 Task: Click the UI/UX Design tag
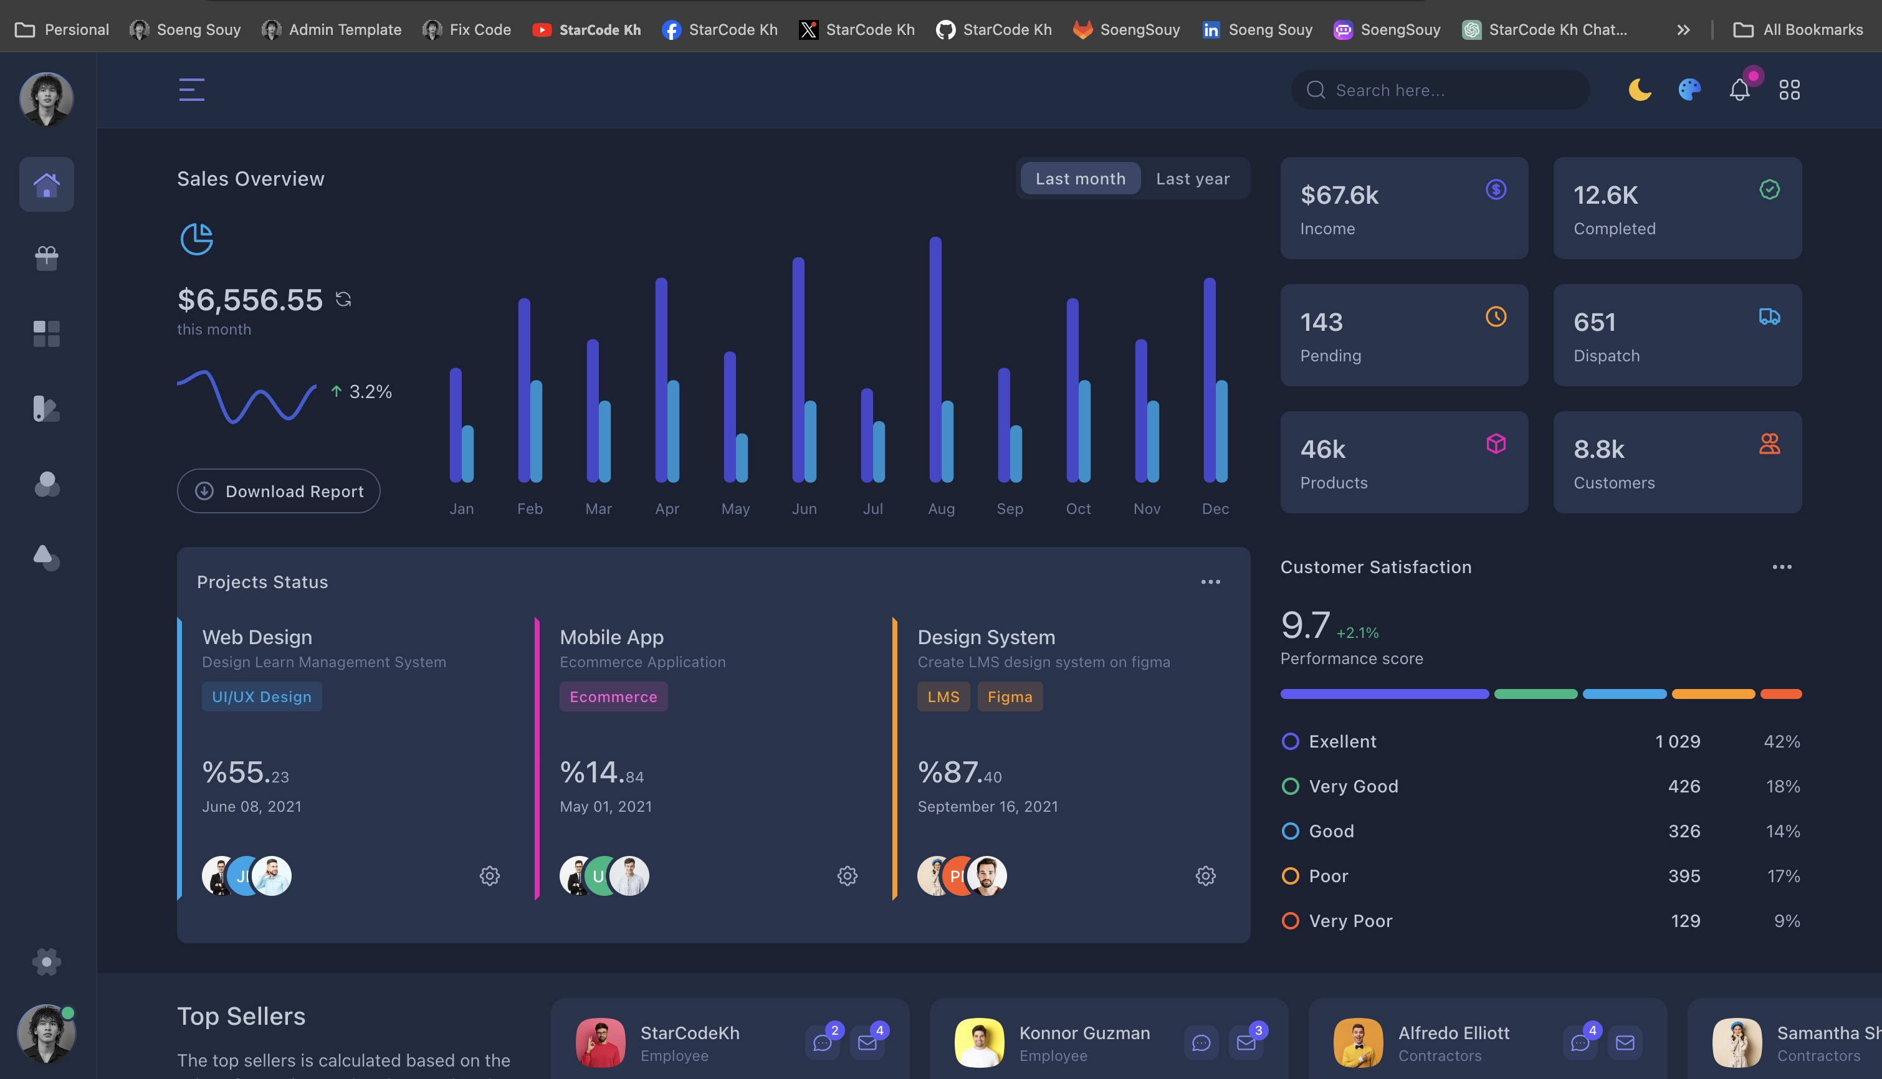click(x=262, y=696)
